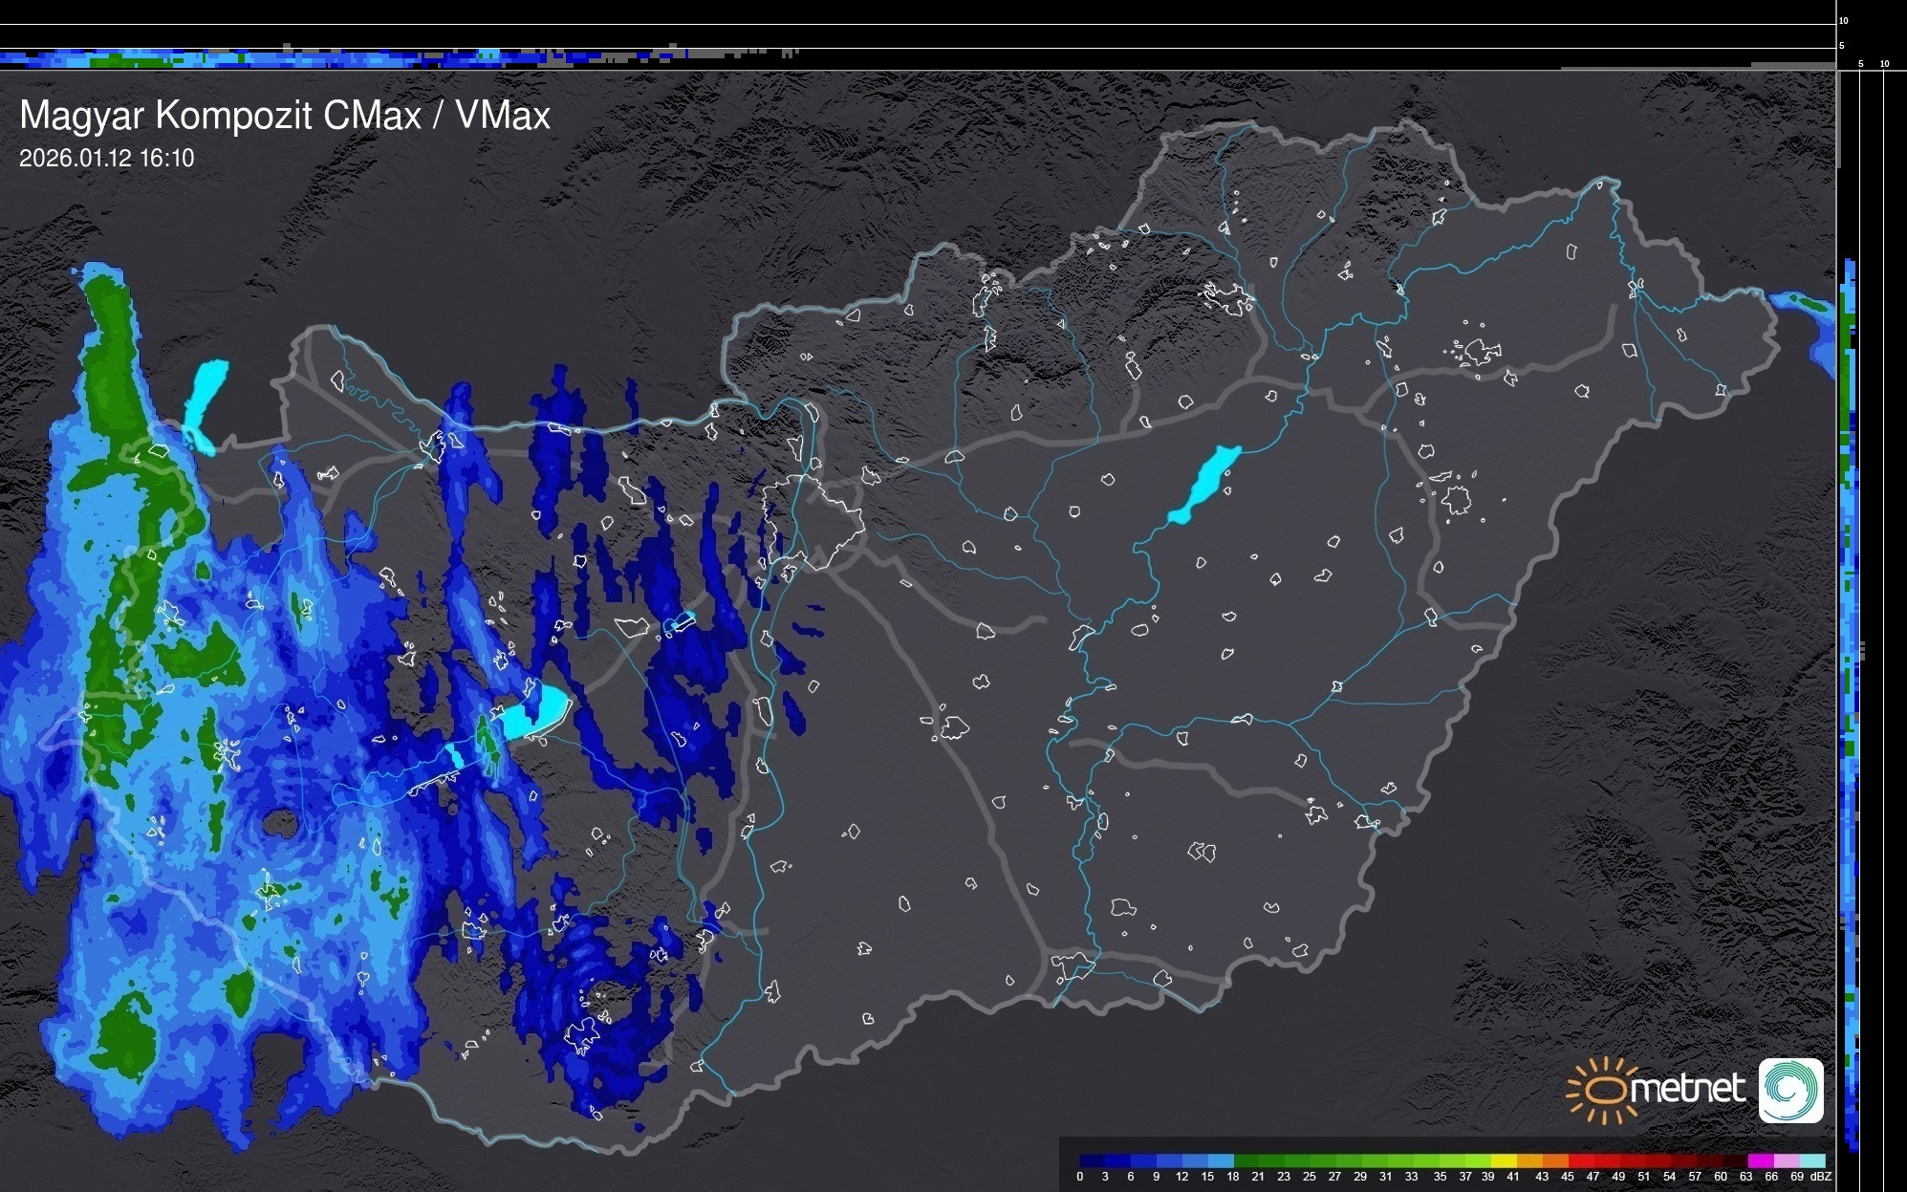This screenshot has width=1907, height=1192.
Task: Select the orange 43 dBZ legend swatch
Action: pos(1554,1161)
